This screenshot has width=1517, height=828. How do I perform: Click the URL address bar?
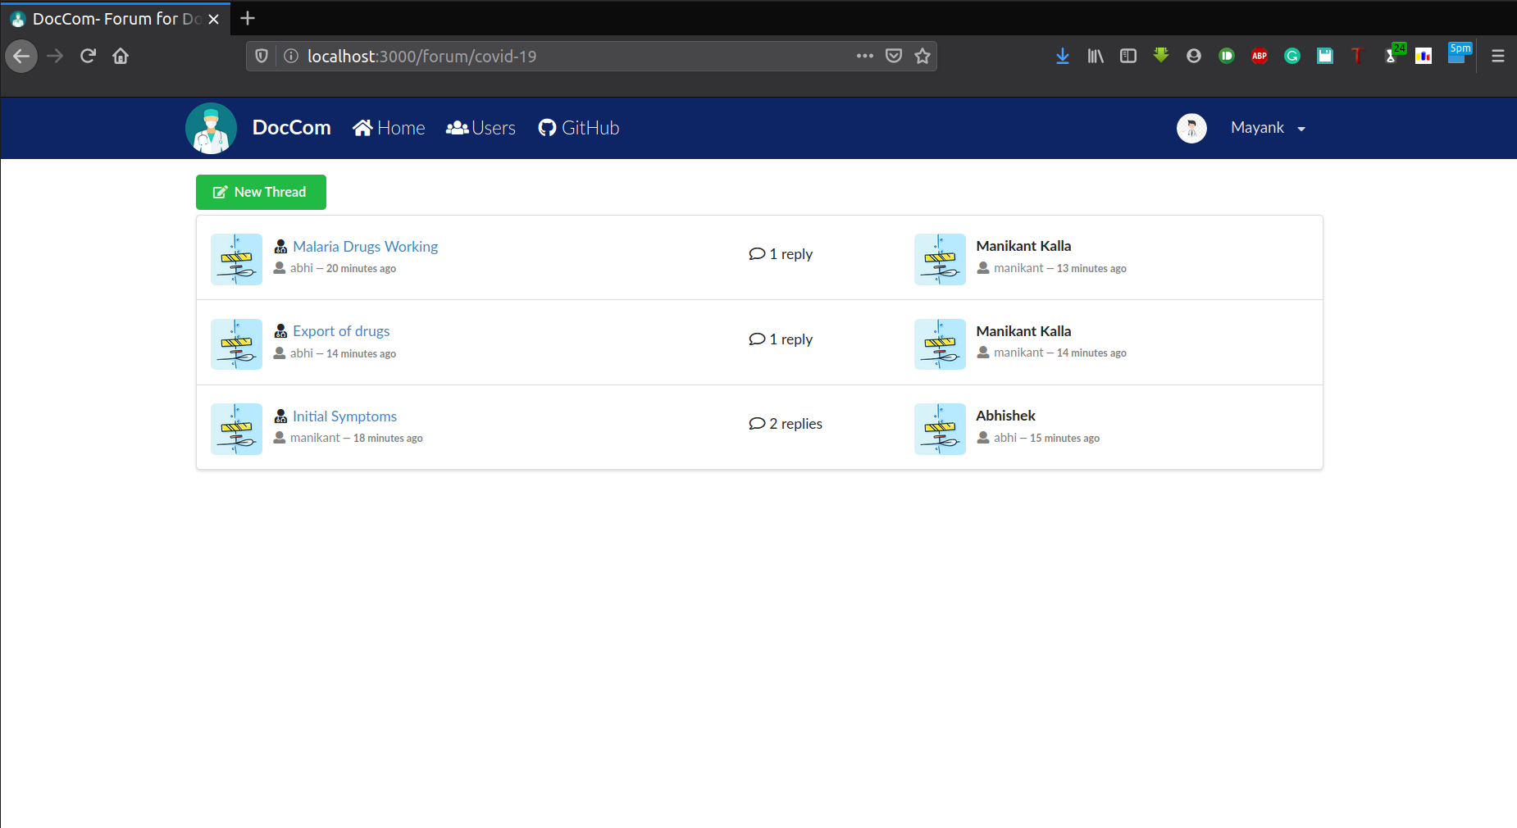(x=574, y=56)
